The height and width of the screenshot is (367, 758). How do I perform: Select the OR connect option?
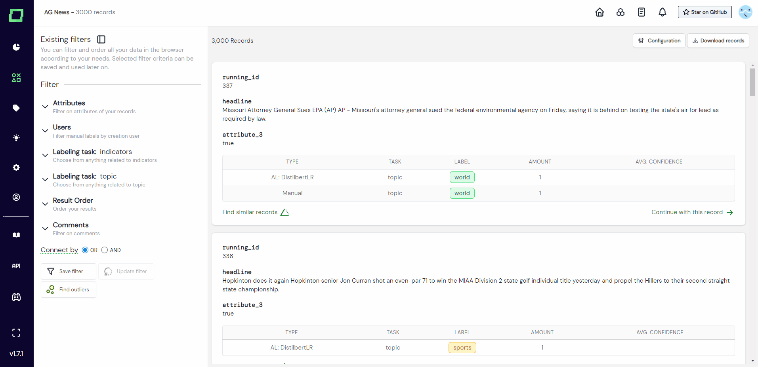tap(85, 250)
